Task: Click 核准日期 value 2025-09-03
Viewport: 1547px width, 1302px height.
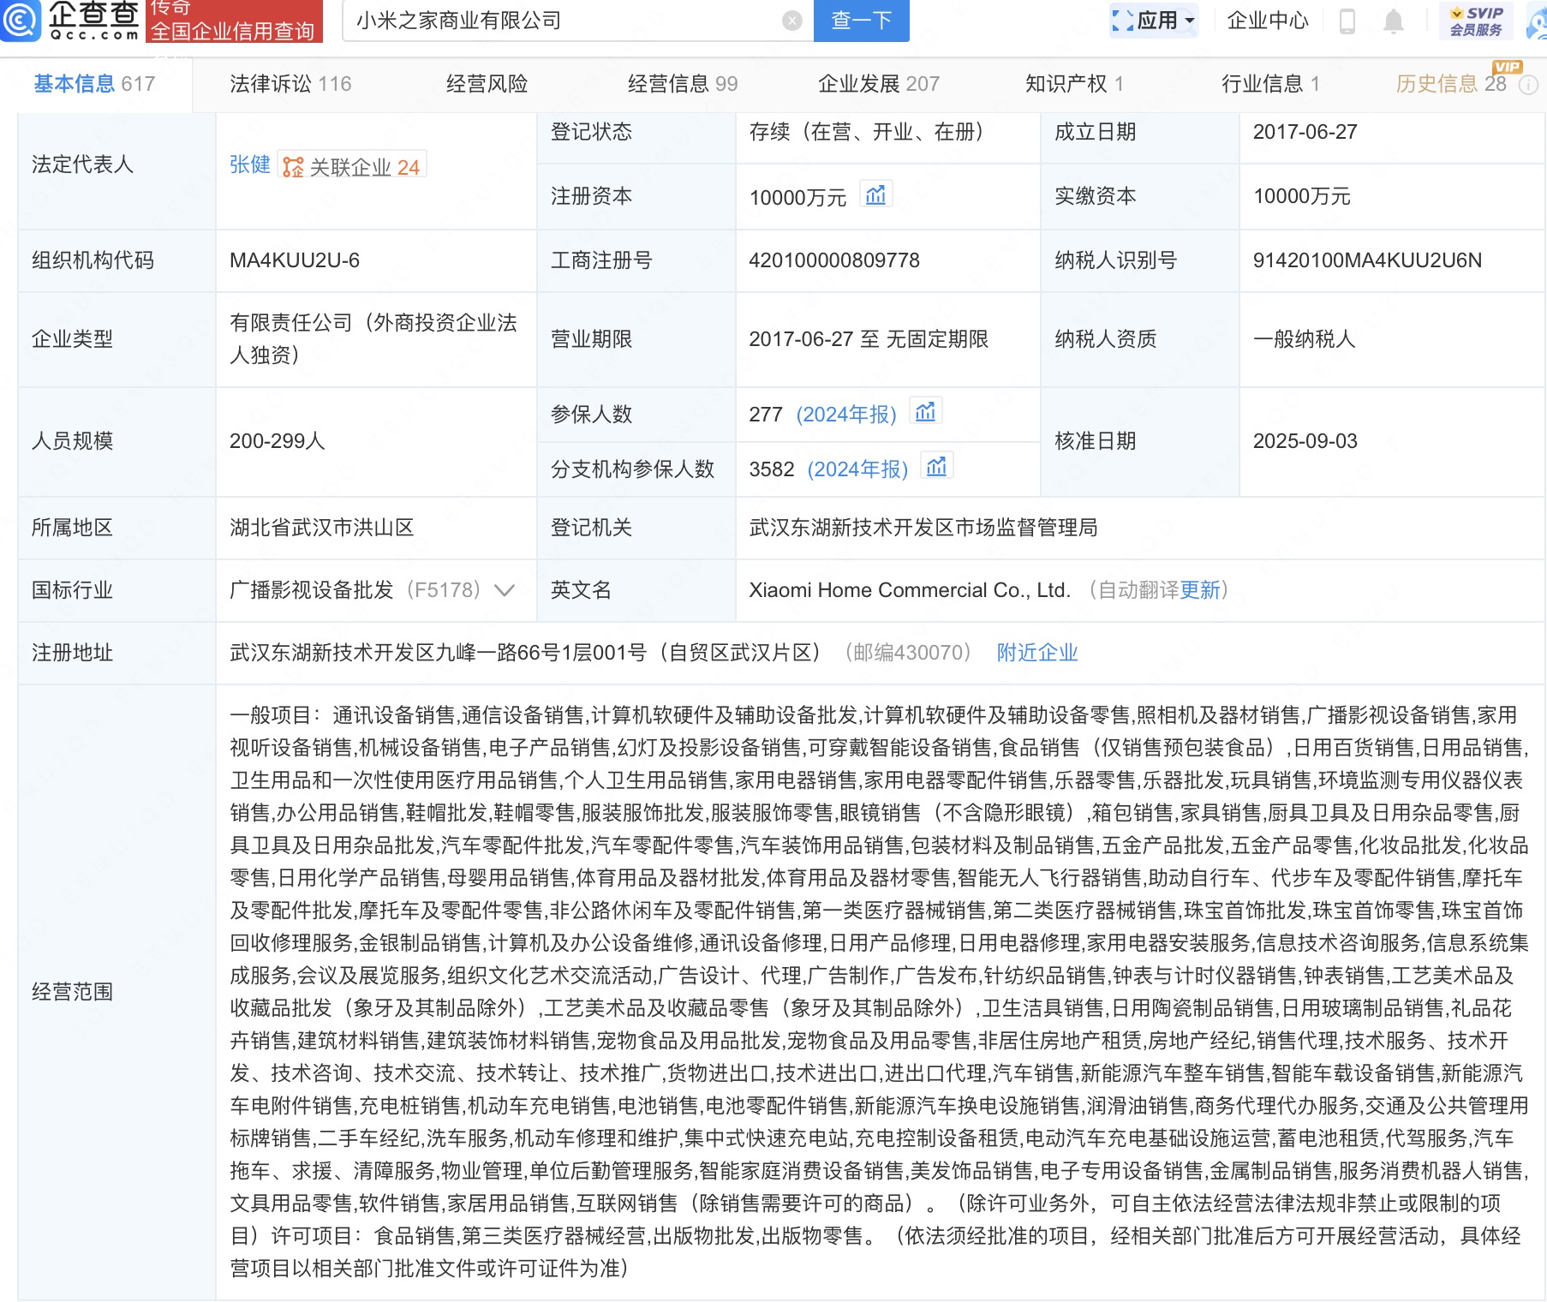Action: 1305,441
